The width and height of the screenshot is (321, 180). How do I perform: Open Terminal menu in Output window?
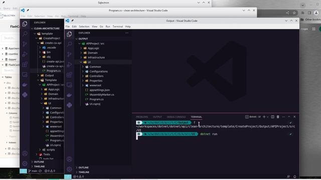(118, 26)
